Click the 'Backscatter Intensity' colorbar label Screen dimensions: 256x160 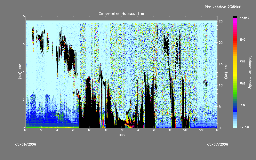(250, 72)
